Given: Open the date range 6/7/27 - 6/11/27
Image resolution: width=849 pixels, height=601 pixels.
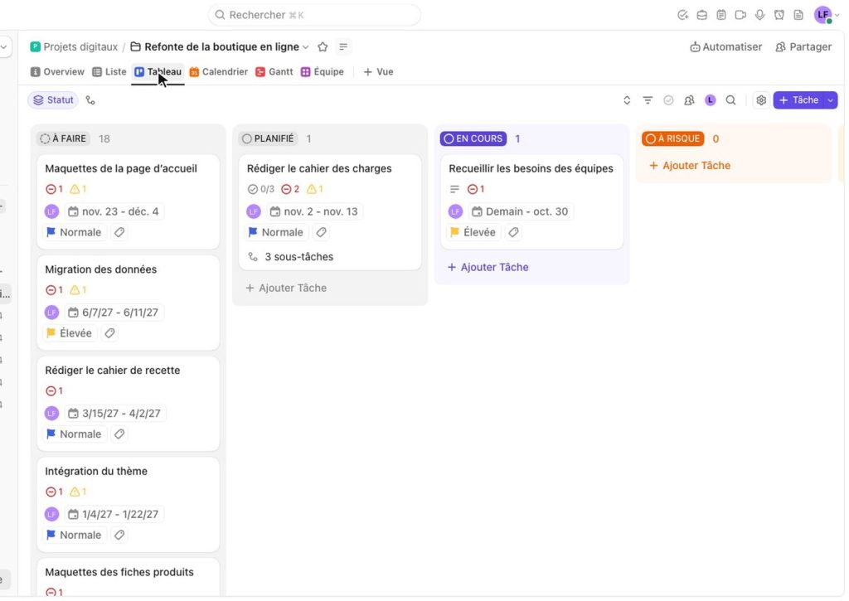Looking at the screenshot, I should pyautogui.click(x=114, y=313).
